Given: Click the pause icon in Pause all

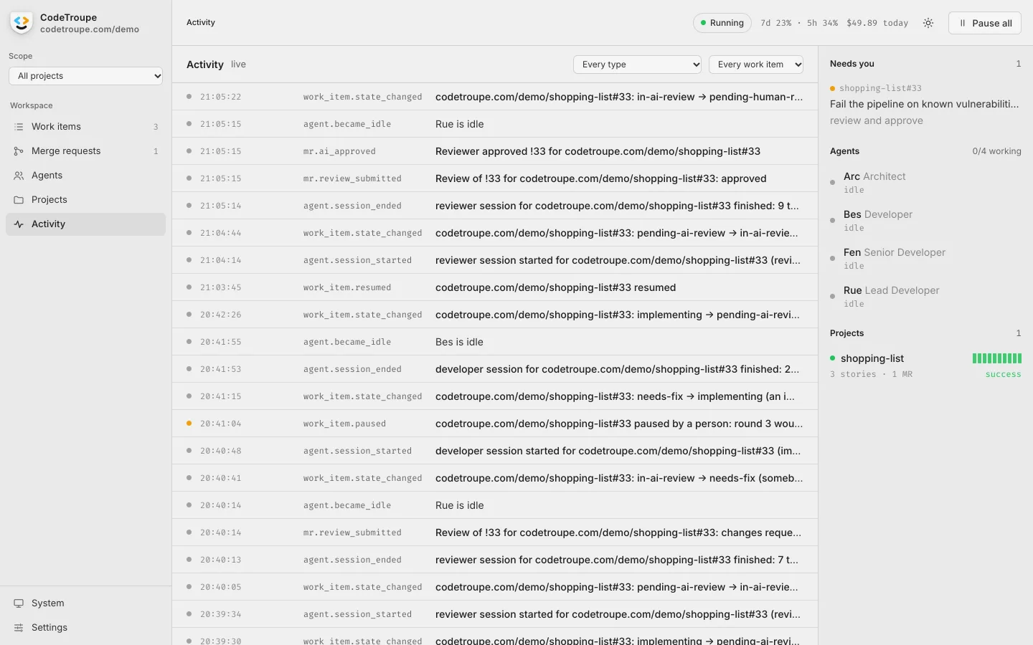Looking at the screenshot, I should click(963, 23).
